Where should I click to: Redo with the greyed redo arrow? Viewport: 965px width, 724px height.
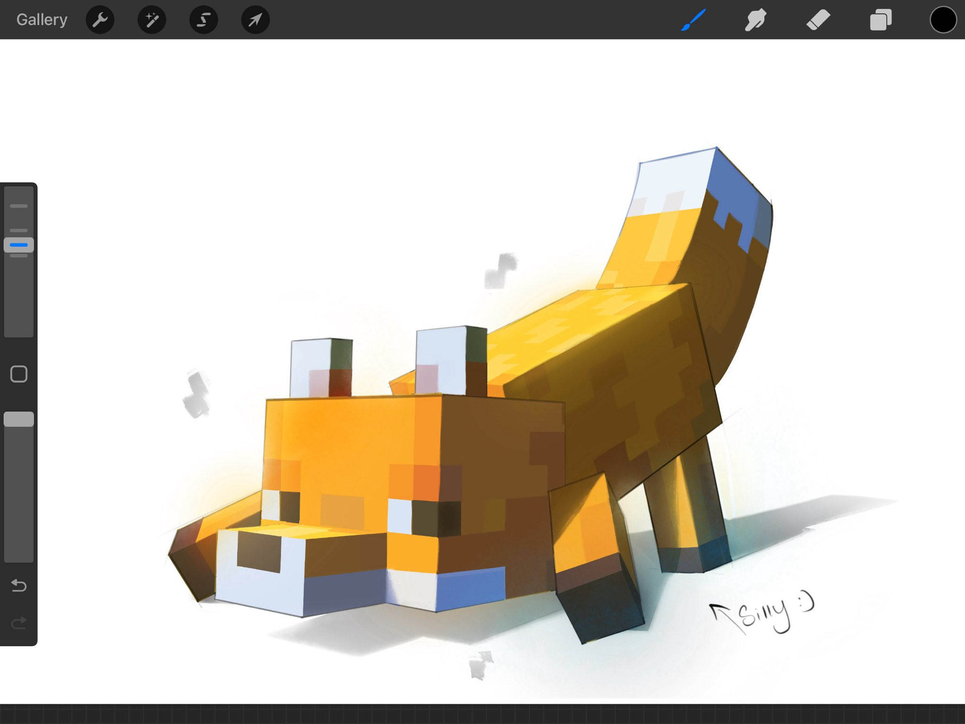pyautogui.click(x=19, y=623)
